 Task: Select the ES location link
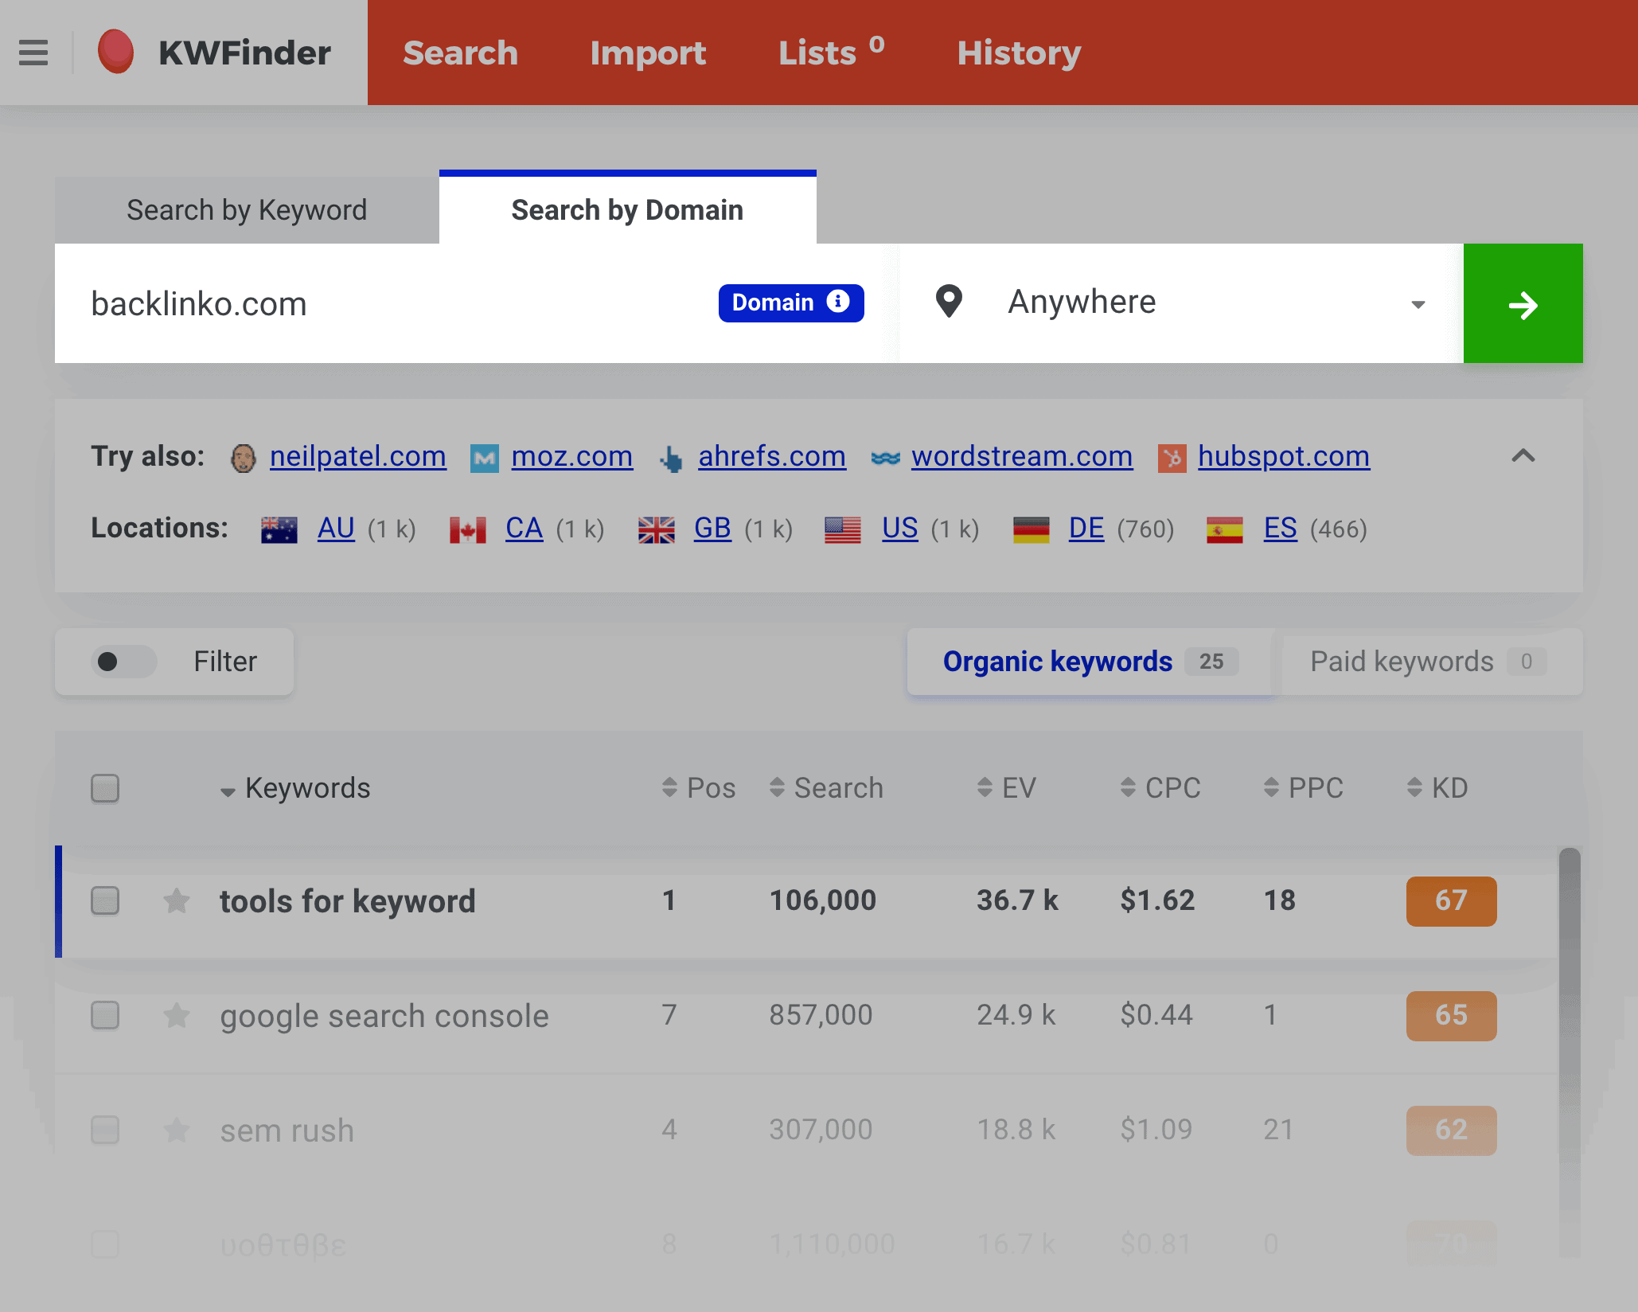(1281, 529)
